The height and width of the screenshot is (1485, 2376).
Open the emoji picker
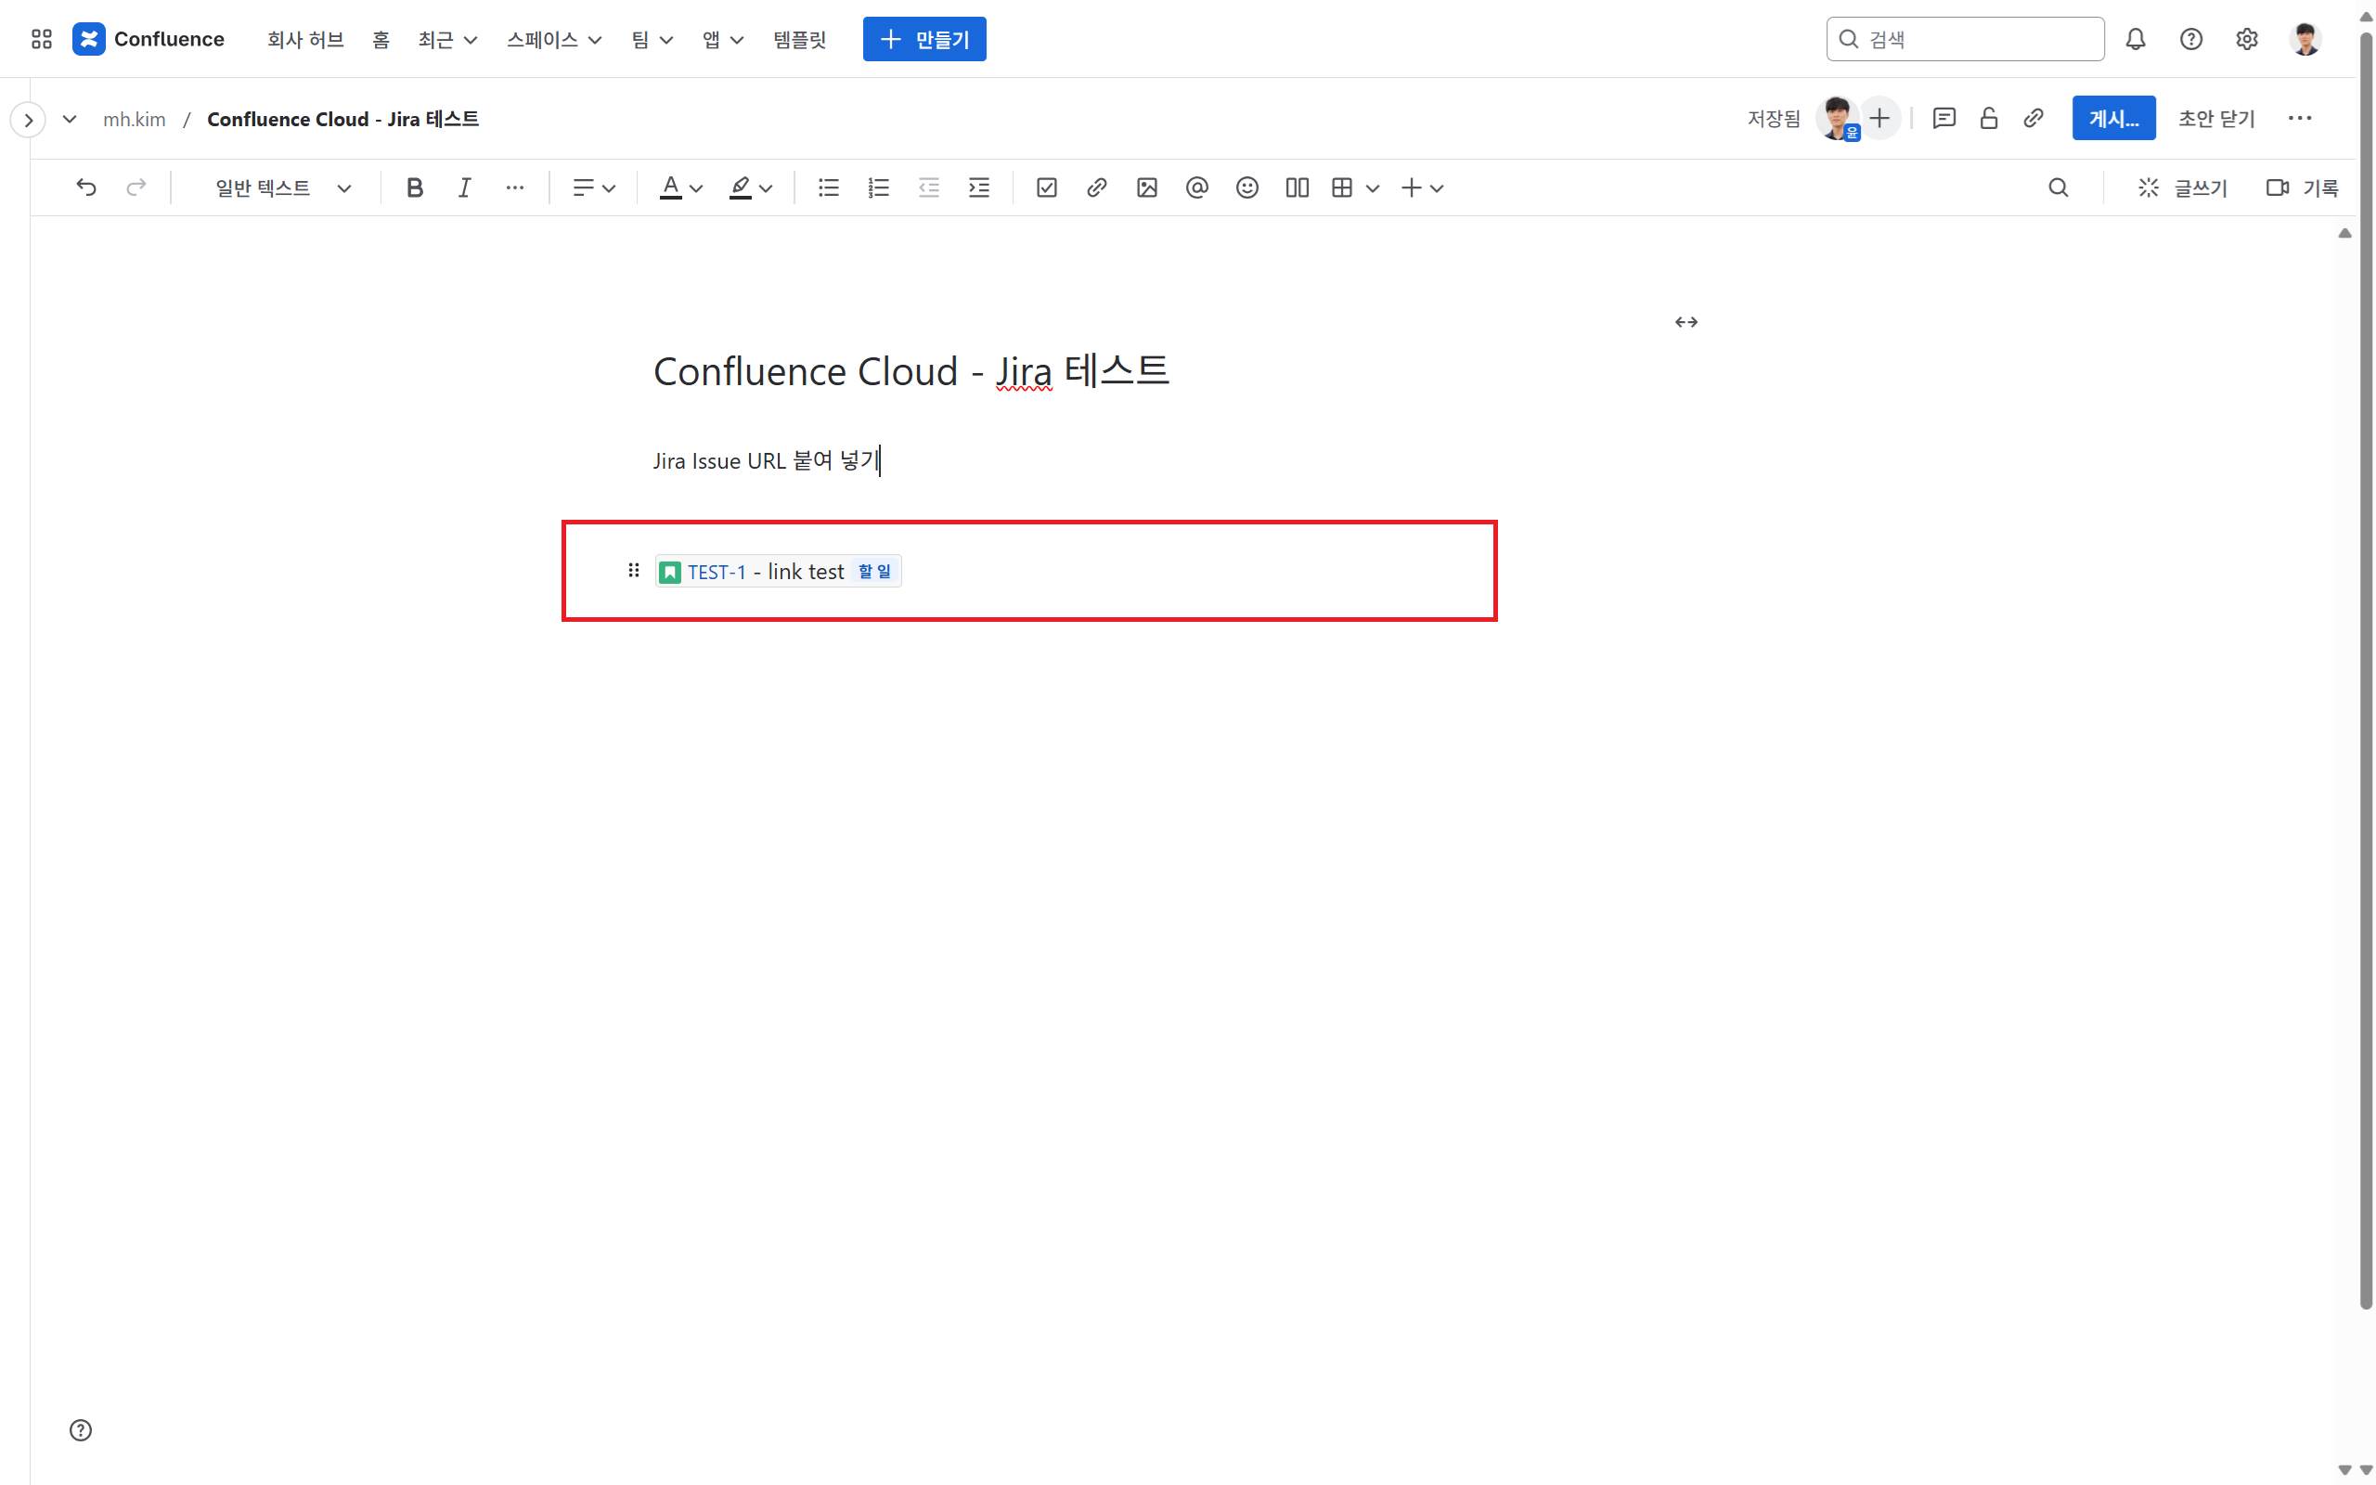click(x=1246, y=187)
